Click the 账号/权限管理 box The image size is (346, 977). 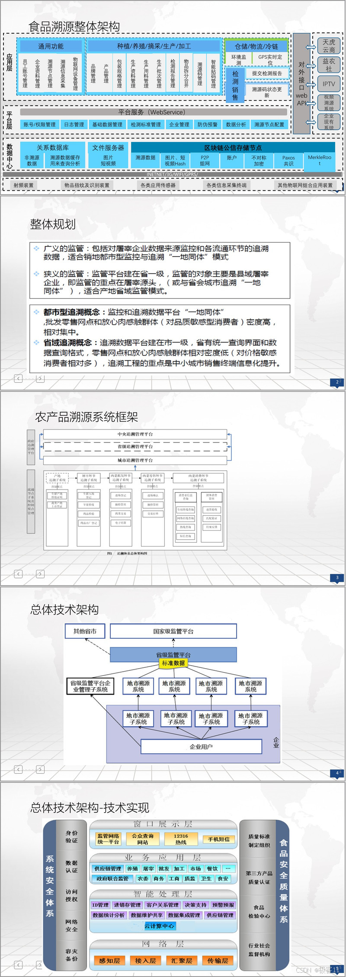39,125
